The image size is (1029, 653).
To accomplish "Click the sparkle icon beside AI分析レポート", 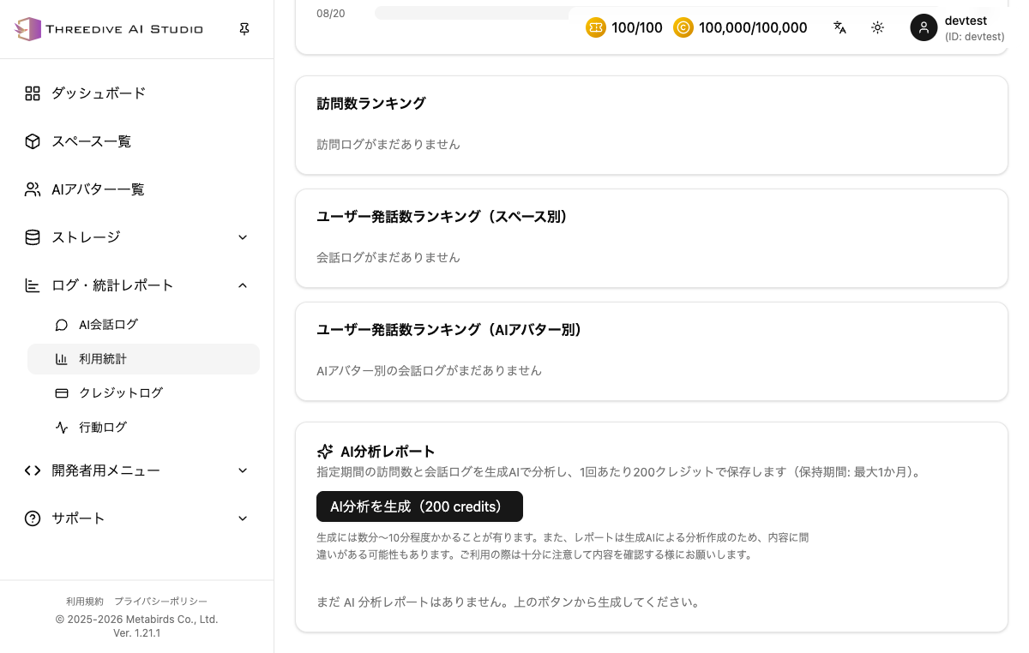I will 325,452.
